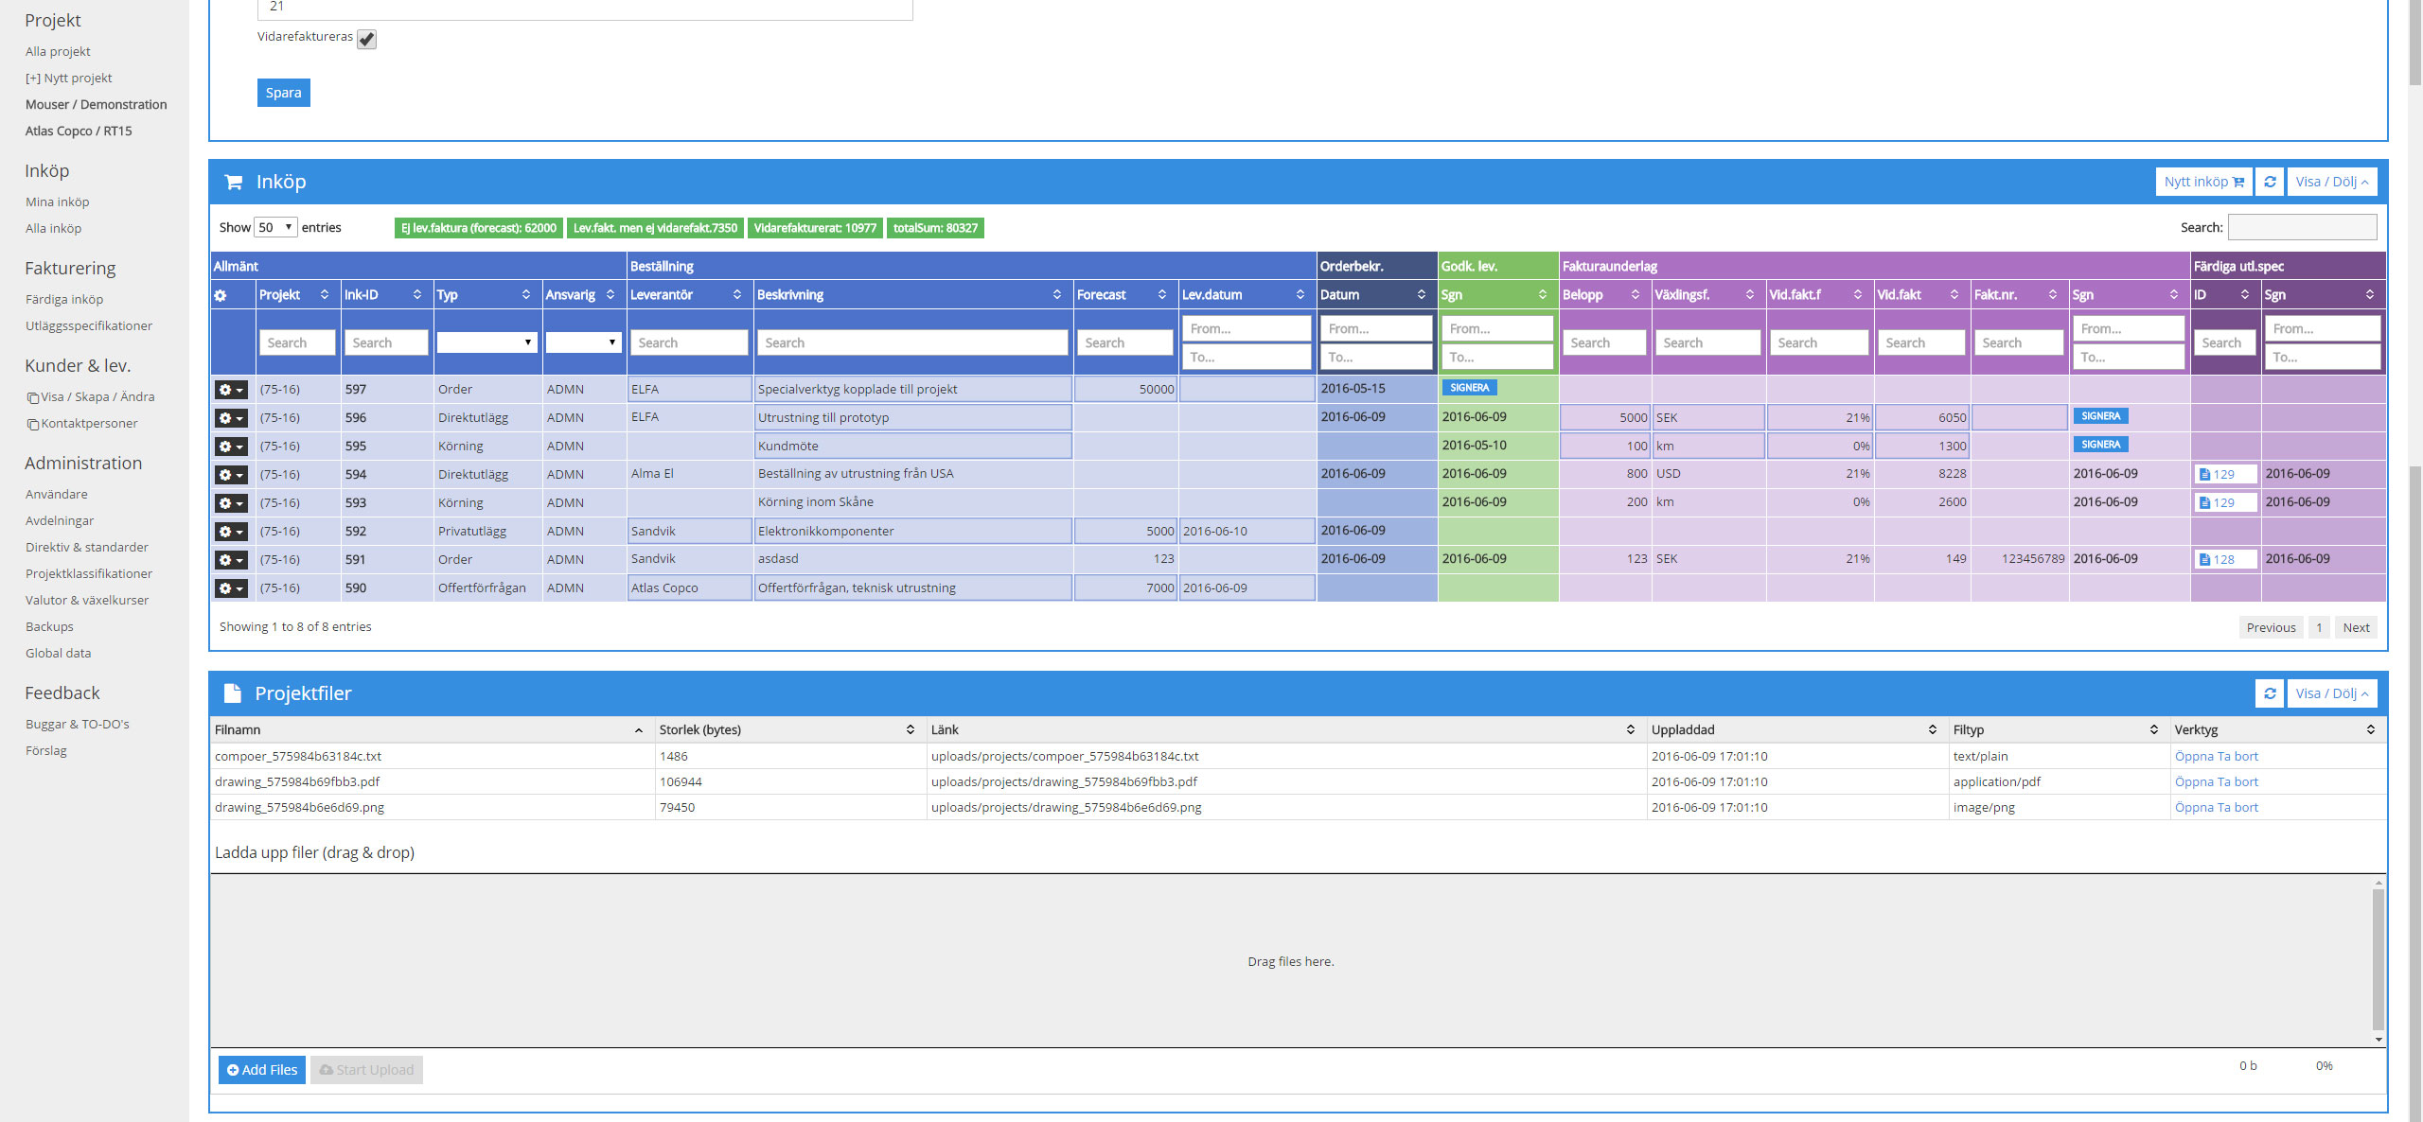Uncheck the Vidarefaktureras checkbox
The height and width of the screenshot is (1122, 2423).
tap(367, 39)
